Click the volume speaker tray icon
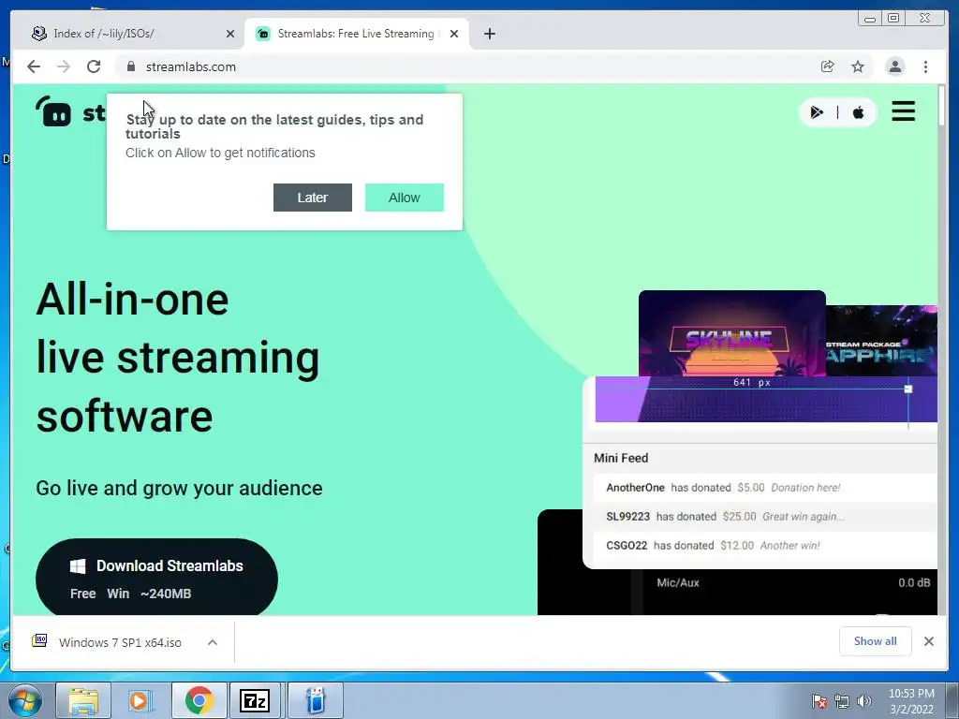 tap(864, 701)
